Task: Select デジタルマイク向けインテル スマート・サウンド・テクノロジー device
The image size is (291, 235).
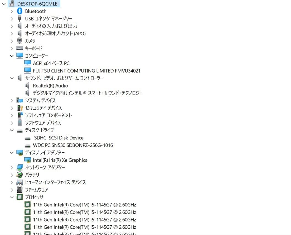Action: 88,93
